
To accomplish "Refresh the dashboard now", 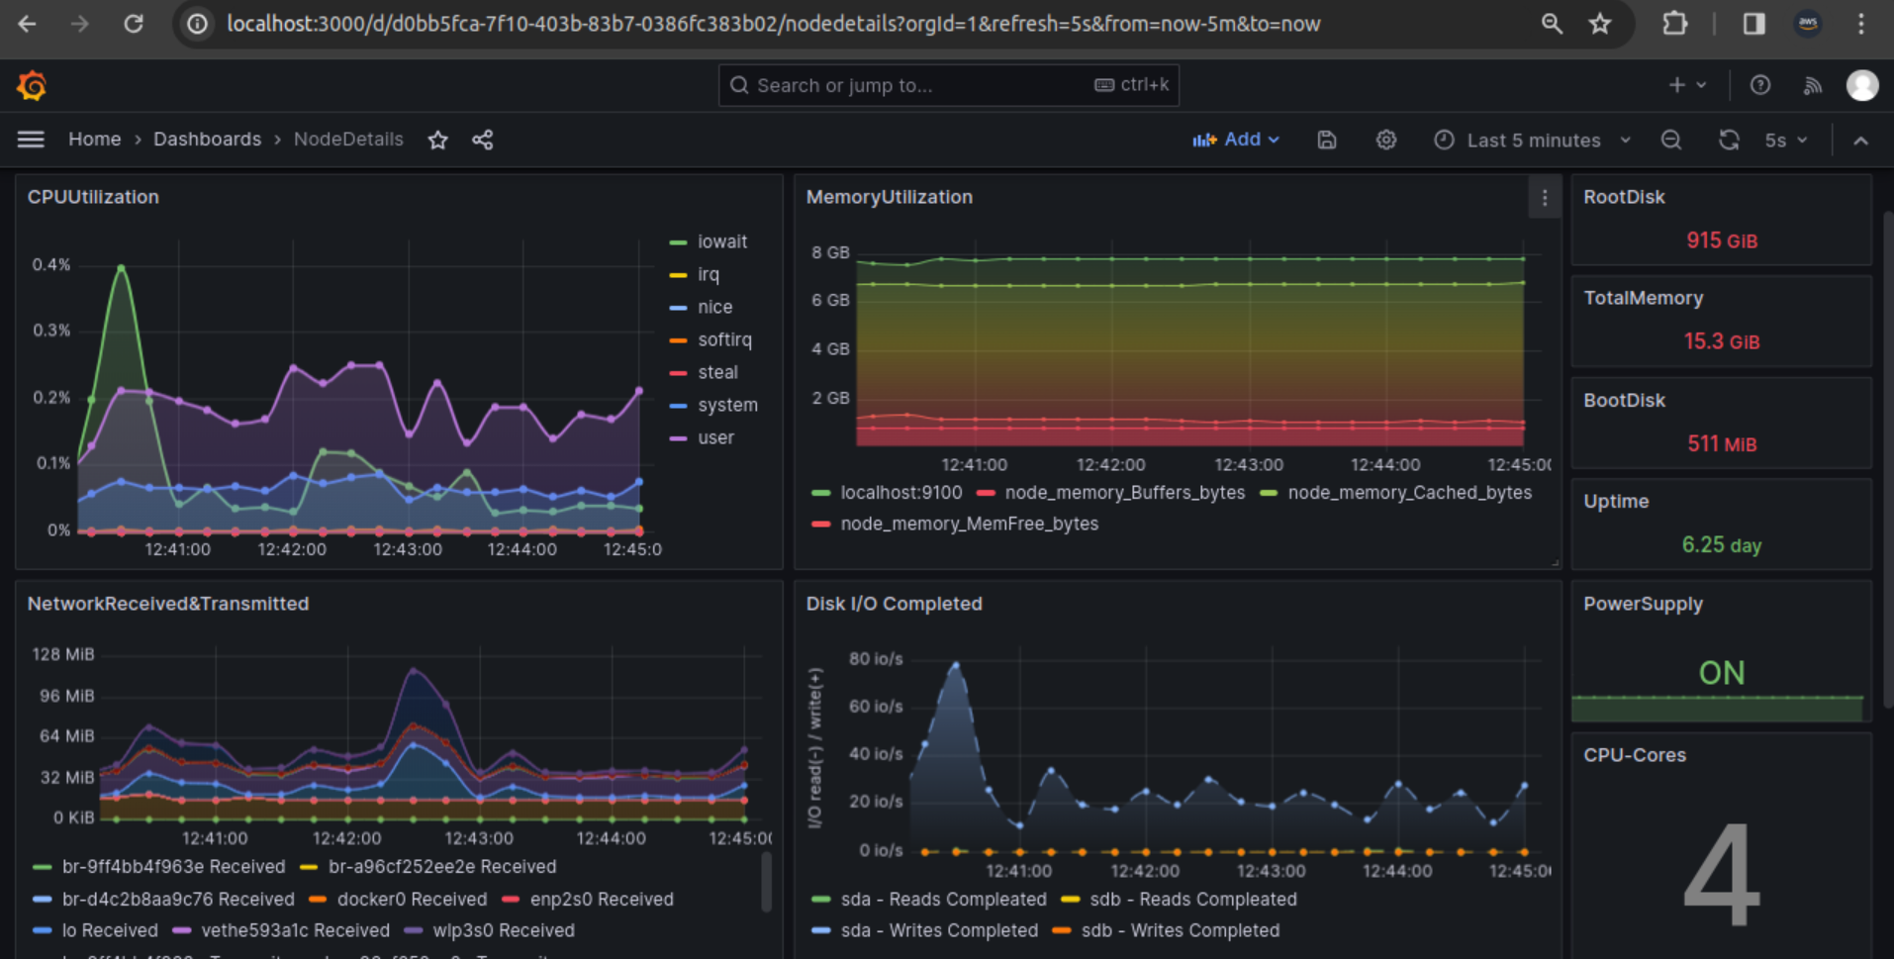I will coord(1729,140).
